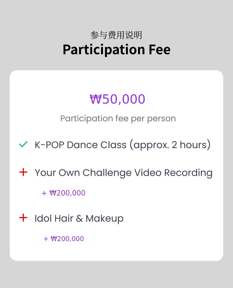The height and width of the screenshot is (288, 233).
Task: Click ₩200,000 price under Idol Hair & Makeup
Action: (67, 239)
